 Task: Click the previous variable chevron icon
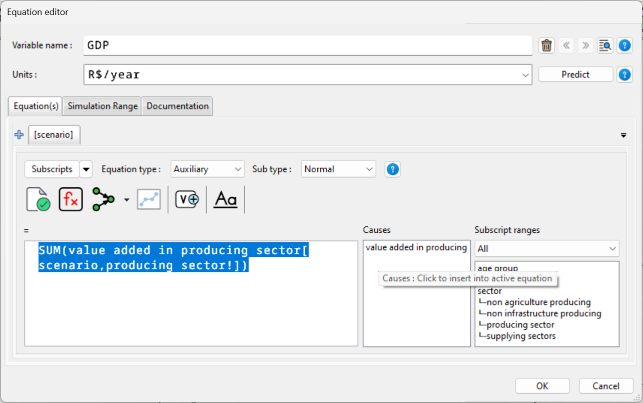point(566,45)
